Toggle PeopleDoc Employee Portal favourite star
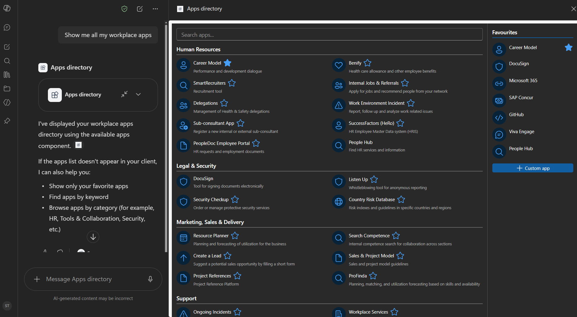Image resolution: width=577 pixels, height=317 pixels. pyautogui.click(x=256, y=143)
